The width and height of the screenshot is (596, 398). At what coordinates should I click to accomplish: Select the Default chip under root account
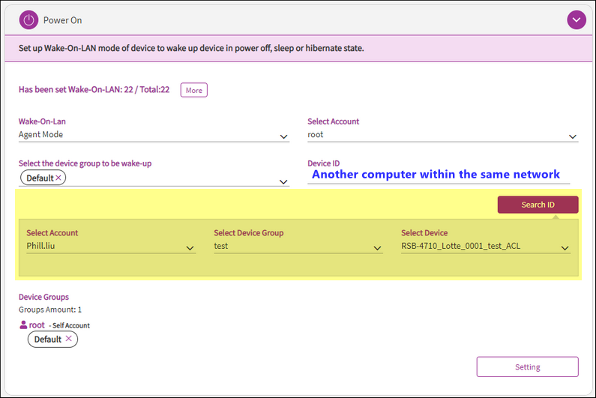pyautogui.click(x=47, y=340)
